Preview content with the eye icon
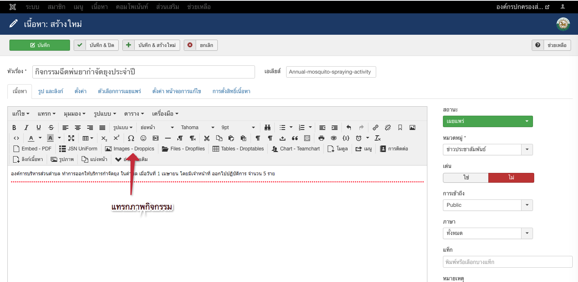The width and height of the screenshot is (578, 282). point(334,138)
